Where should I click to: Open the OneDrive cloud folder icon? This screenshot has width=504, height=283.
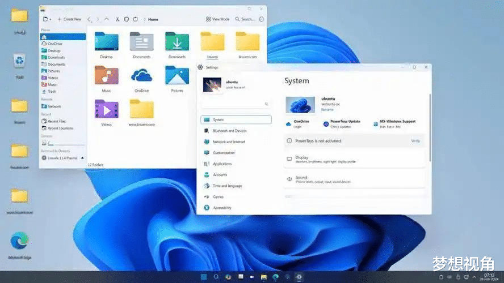141,76
